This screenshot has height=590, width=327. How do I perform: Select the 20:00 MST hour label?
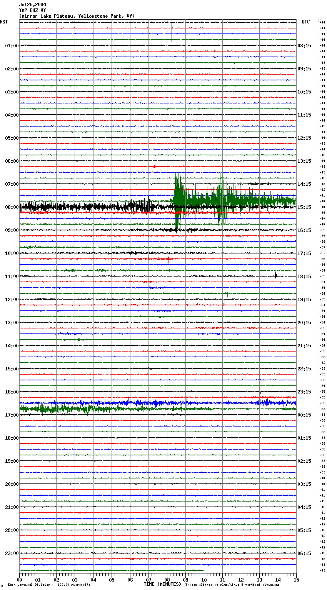pos(12,484)
